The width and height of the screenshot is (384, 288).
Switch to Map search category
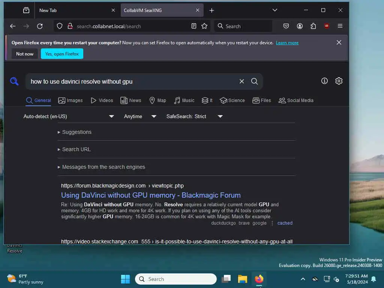tap(158, 100)
